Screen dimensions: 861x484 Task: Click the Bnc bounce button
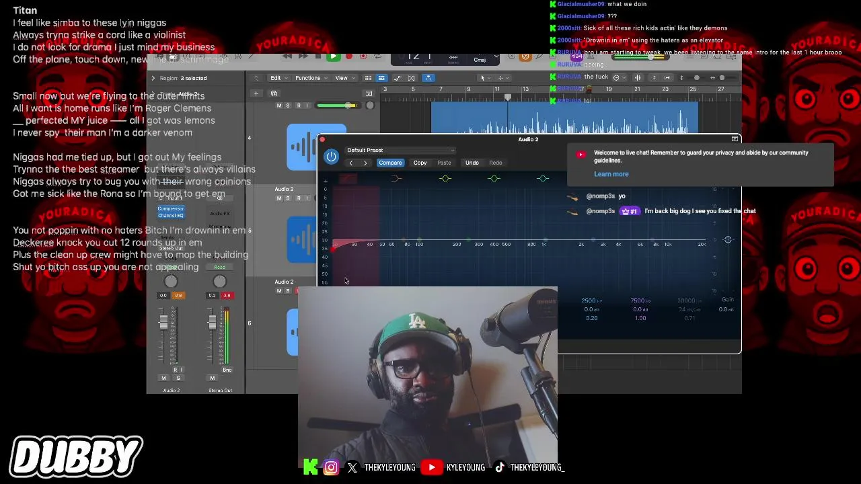point(227,370)
